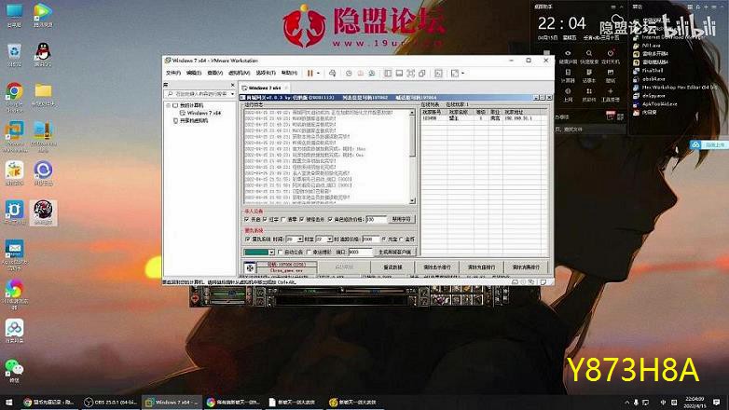This screenshot has height=410, width=729.
Task: Click the revert to snapshot icon
Action: click(361, 73)
